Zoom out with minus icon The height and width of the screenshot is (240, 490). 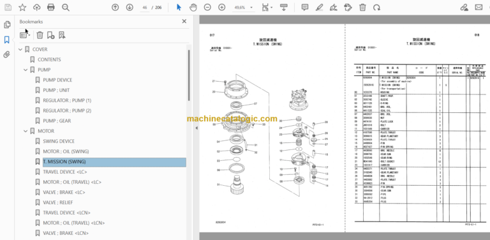pos(207,8)
